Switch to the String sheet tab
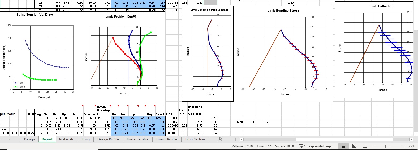The image size is (418, 150). pos(85,139)
